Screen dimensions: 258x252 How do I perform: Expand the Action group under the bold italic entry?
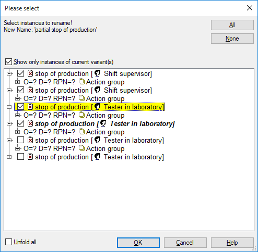tap(17, 132)
